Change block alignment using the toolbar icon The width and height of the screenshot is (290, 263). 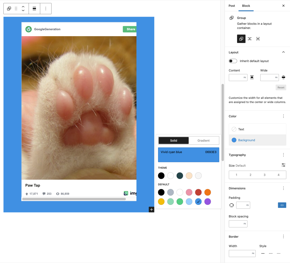(x=34, y=8)
